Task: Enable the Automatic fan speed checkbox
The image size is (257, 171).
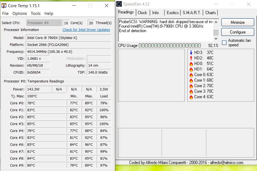Action: tap(224, 43)
